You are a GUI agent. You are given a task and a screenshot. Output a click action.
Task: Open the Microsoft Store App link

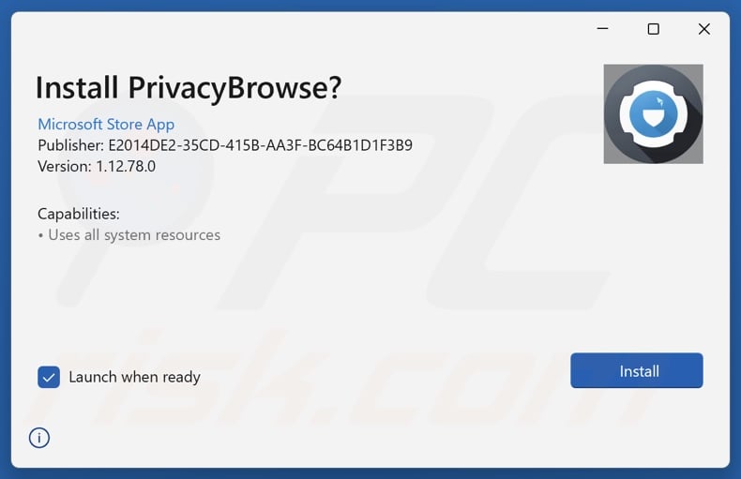pos(106,124)
